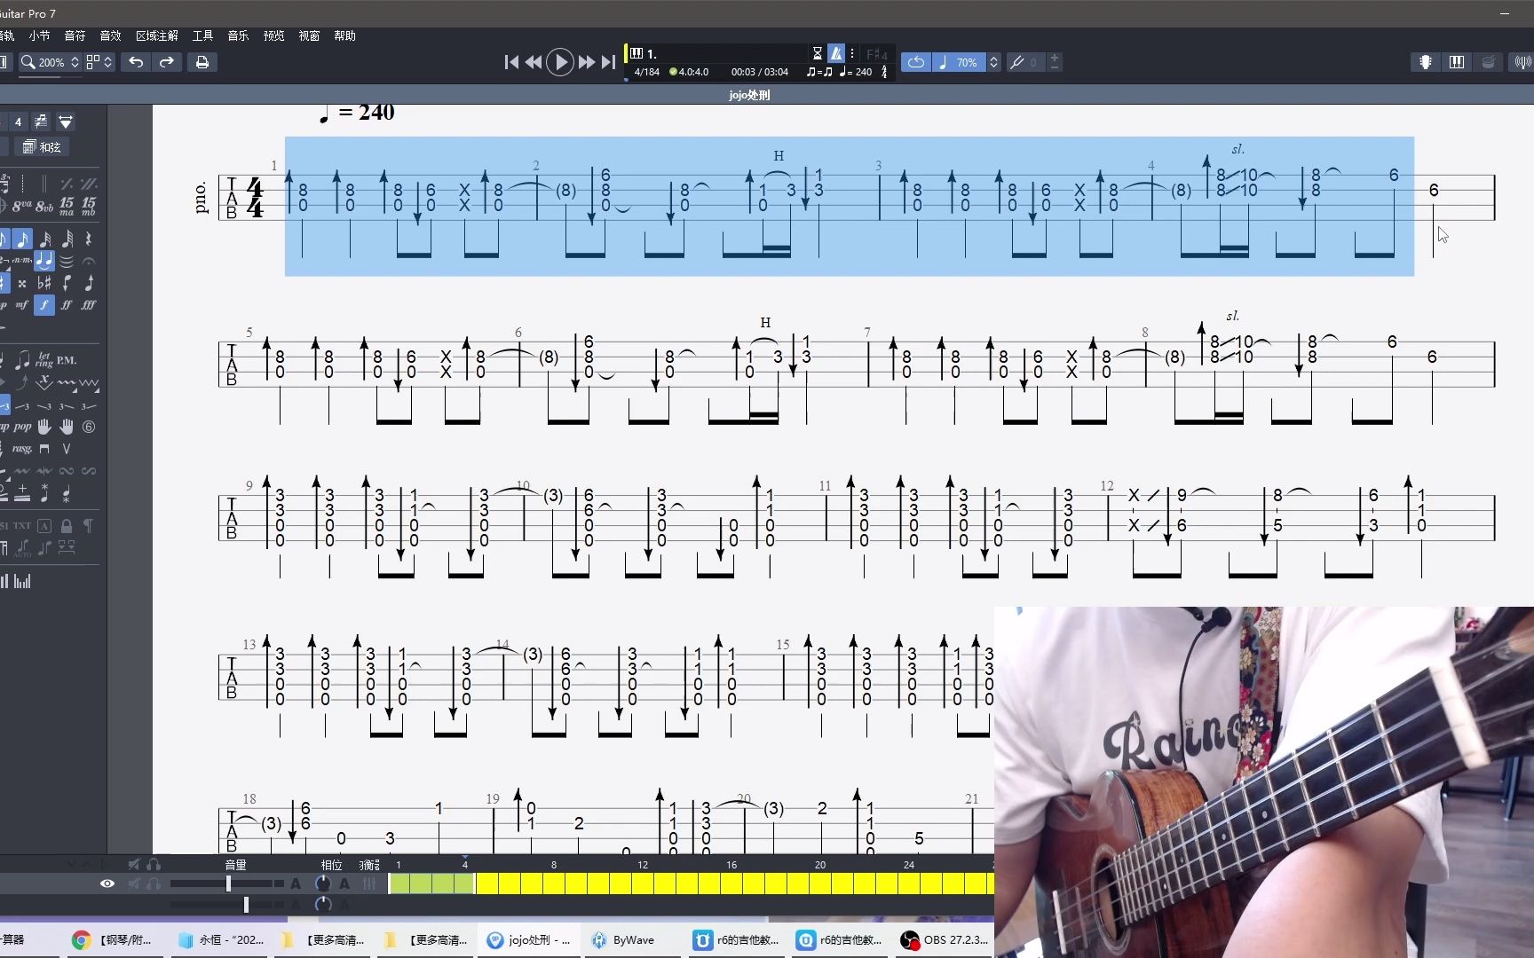Viewport: 1534px width, 958px height.
Task: Click bar 20 marker in timeline
Action: [820, 865]
